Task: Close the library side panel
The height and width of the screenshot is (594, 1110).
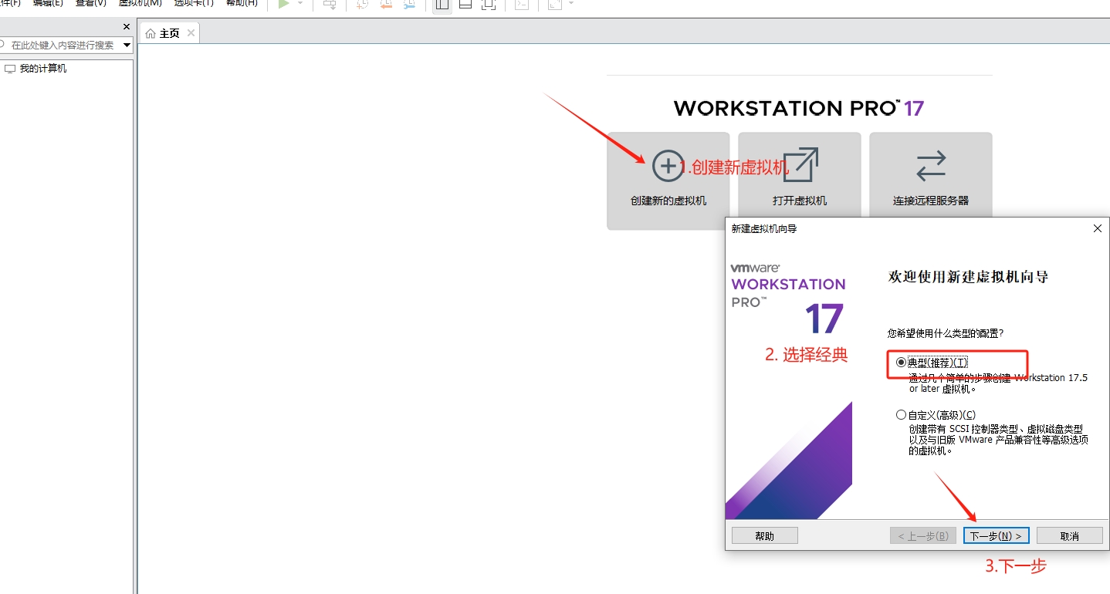Action: pos(127,27)
